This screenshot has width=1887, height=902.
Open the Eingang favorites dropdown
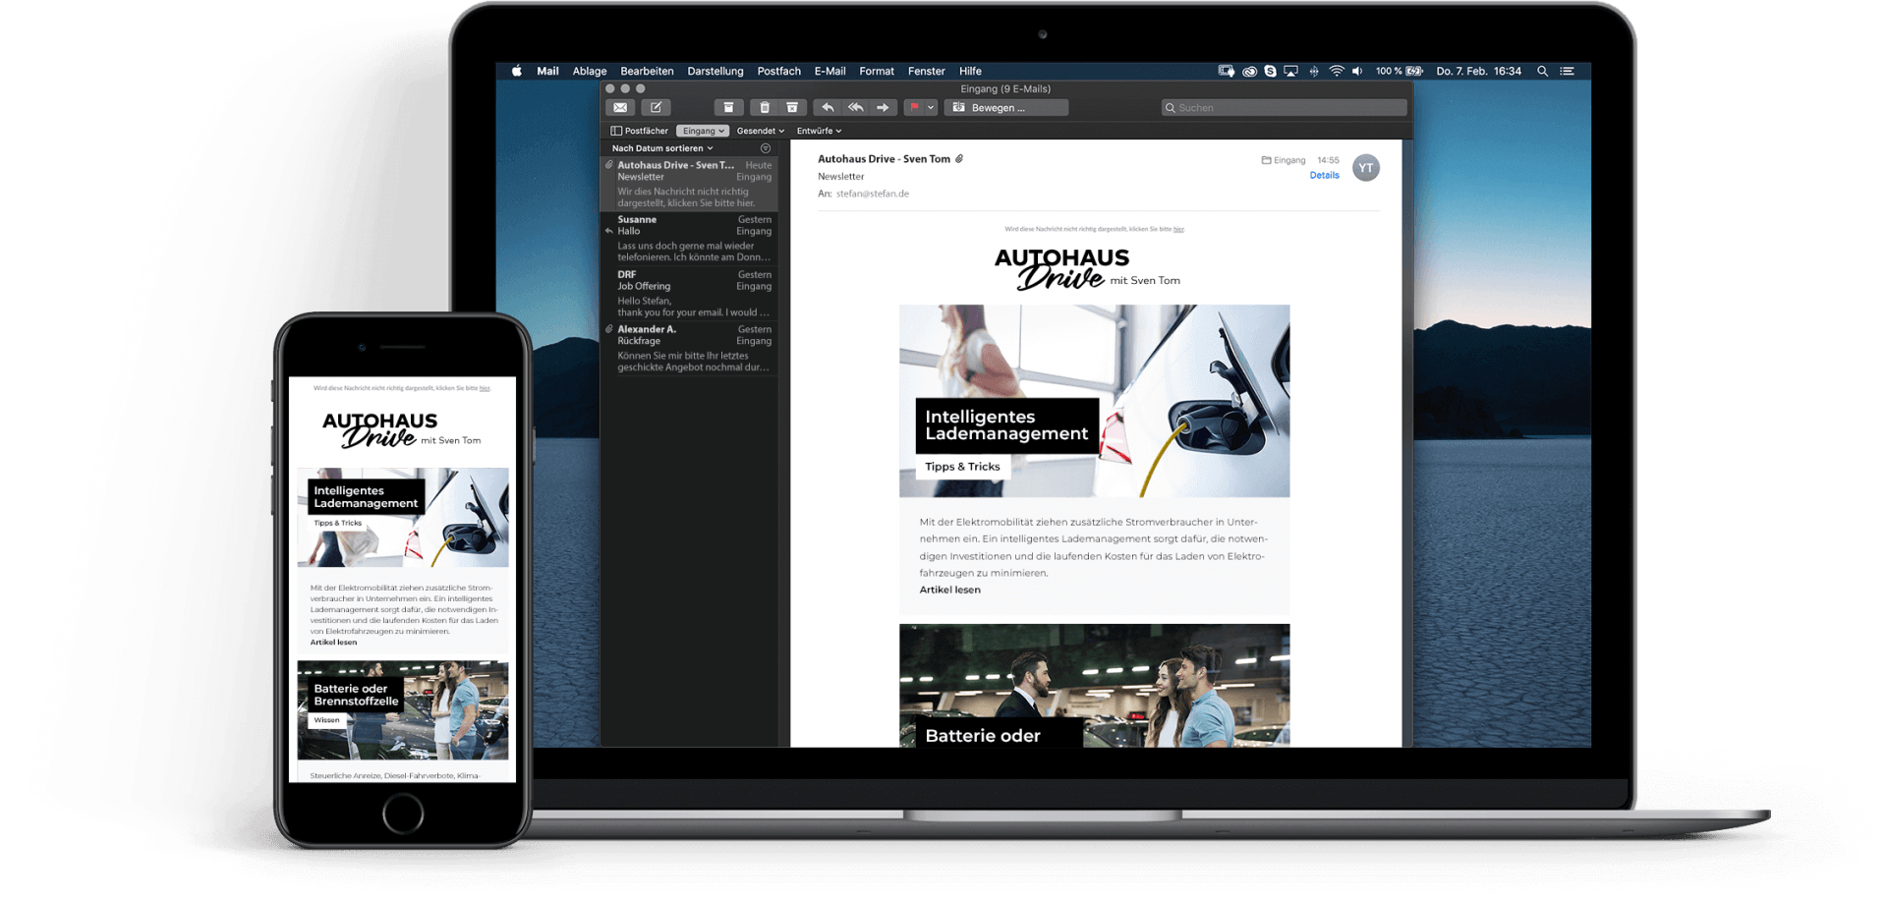pos(703,131)
